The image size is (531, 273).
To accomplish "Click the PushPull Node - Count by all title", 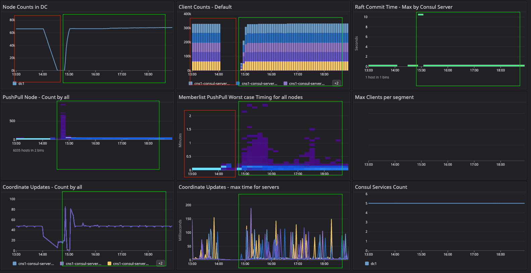I will (x=36, y=97).
